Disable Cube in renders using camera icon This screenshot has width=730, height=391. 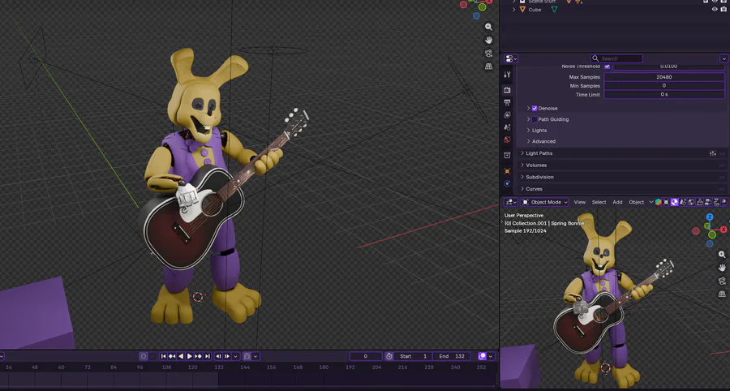point(724,9)
